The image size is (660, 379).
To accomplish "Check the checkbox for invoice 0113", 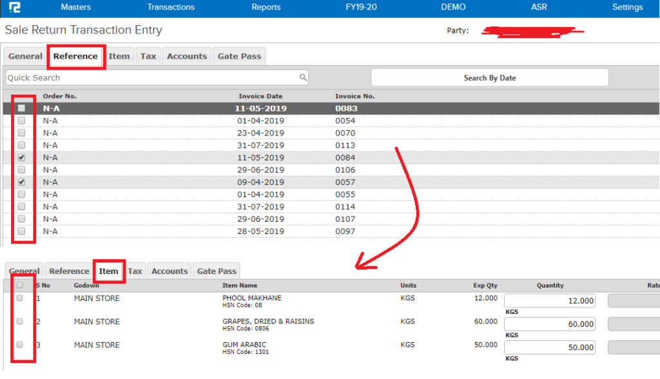I will tap(21, 145).
